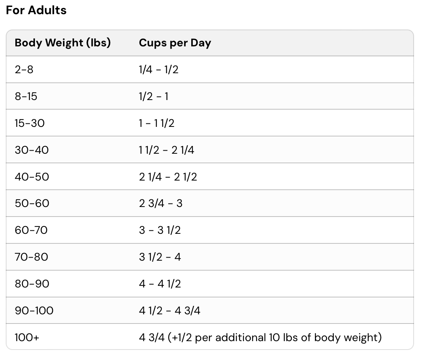Select the "4 1/2 - 4 3/4" cups cell

click(x=169, y=310)
